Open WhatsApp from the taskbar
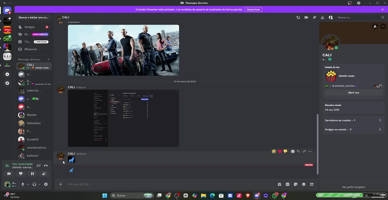 tap(275, 196)
